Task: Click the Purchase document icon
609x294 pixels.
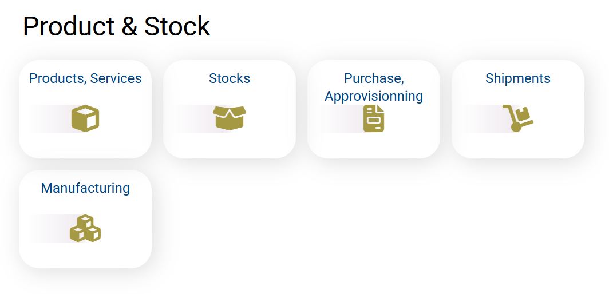Action: click(x=374, y=118)
